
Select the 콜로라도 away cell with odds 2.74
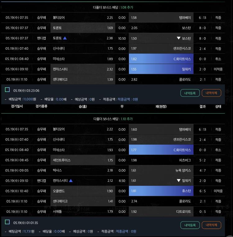point(161,201)
